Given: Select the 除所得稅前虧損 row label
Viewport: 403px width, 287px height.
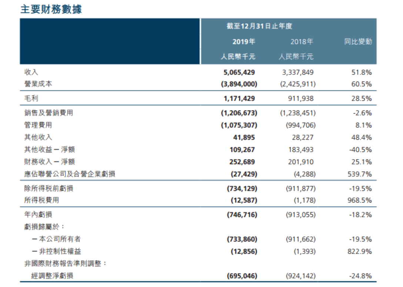Looking at the screenshot, I should click(x=49, y=188).
